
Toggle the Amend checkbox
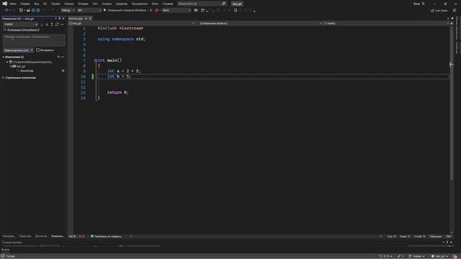(x=37, y=50)
